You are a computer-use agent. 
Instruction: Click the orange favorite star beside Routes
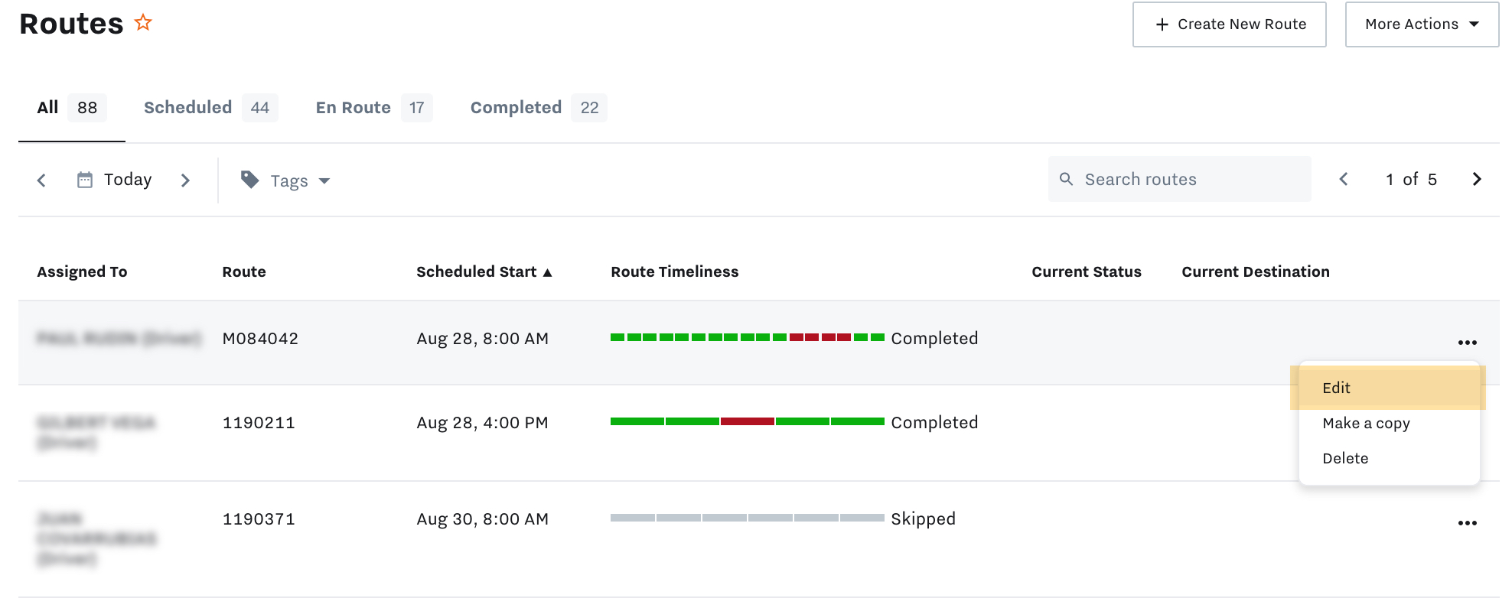click(x=143, y=23)
